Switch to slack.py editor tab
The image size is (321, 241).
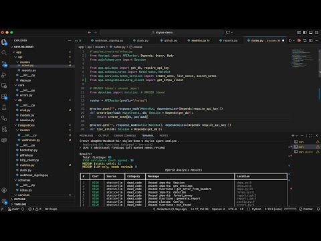140,41
